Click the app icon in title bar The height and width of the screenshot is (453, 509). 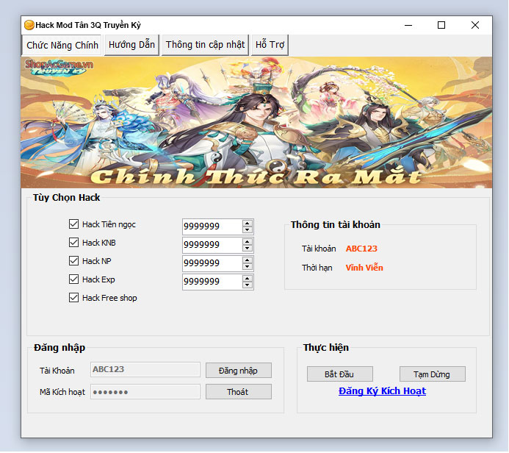[29, 25]
